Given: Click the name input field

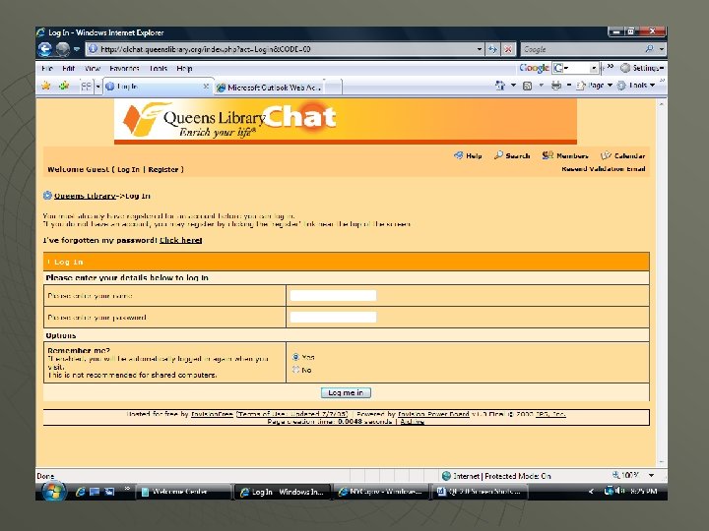Looking at the screenshot, I should 333,295.
